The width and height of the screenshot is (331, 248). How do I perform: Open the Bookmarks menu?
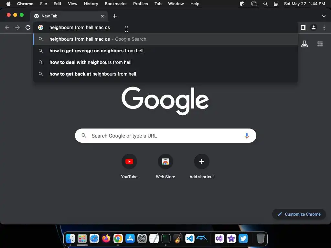(115, 4)
